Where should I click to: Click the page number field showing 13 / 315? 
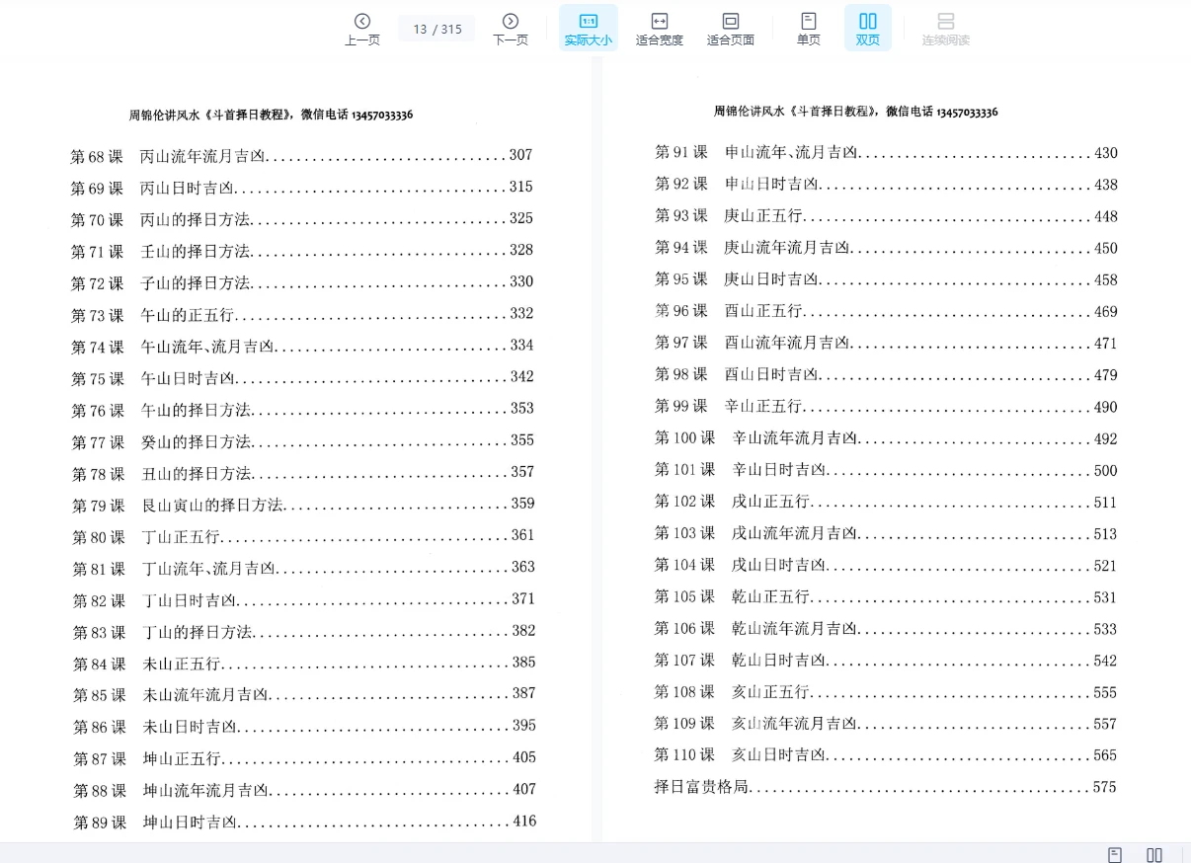[437, 29]
